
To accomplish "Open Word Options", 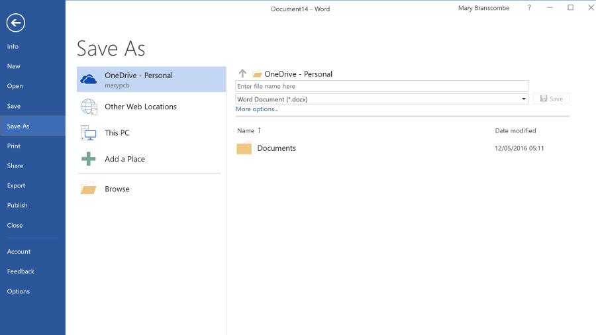I will pos(32,291).
